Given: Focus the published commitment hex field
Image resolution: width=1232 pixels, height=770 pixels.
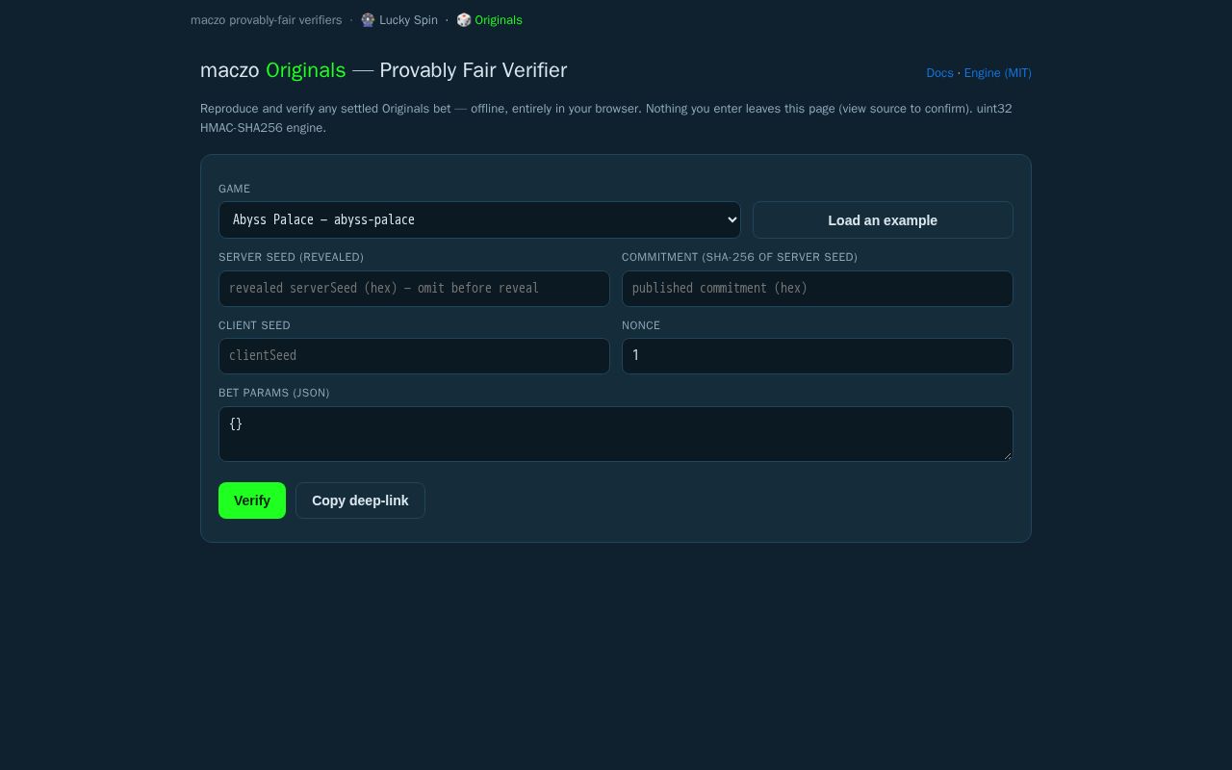Looking at the screenshot, I should [817, 289].
